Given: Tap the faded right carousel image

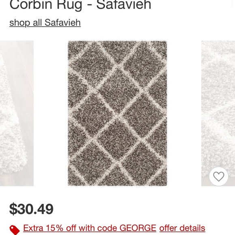Looking at the screenshot, I should pos(218,113).
